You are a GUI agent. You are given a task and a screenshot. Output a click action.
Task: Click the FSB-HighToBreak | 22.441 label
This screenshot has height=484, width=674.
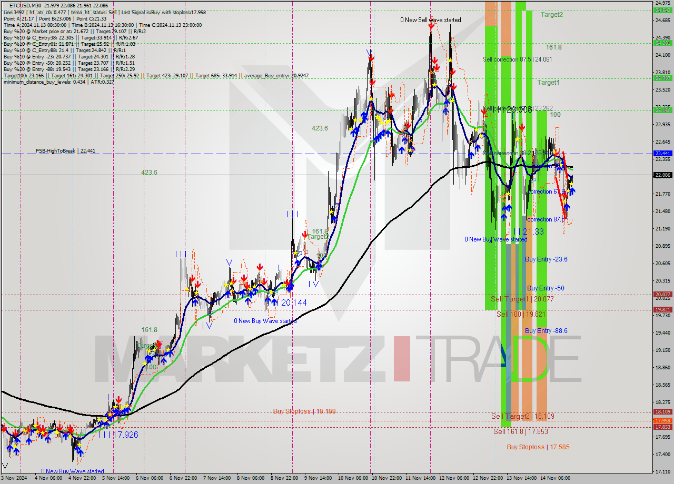pos(66,151)
